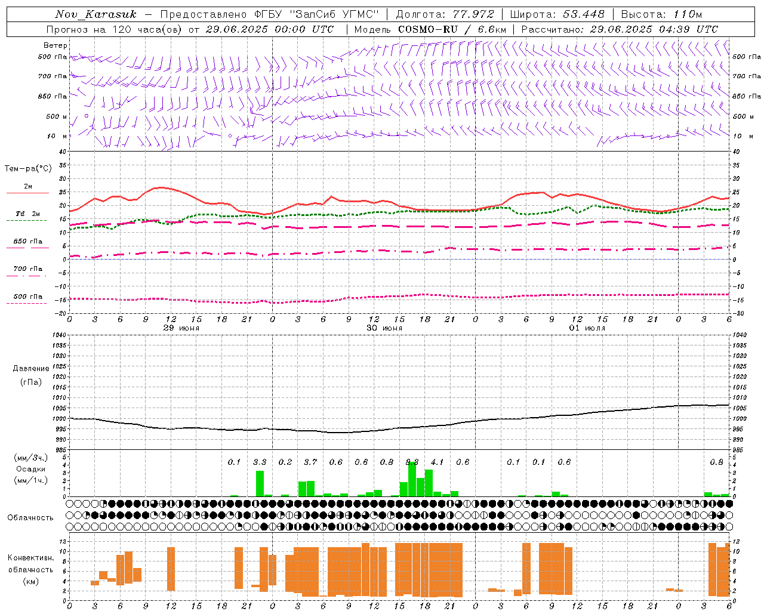Click the date label 30 июня
This screenshot has width=764, height=611.
click(384, 328)
